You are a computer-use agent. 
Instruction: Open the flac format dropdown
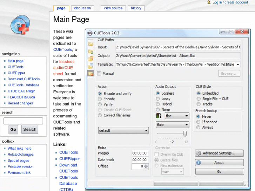tap(177, 116)
